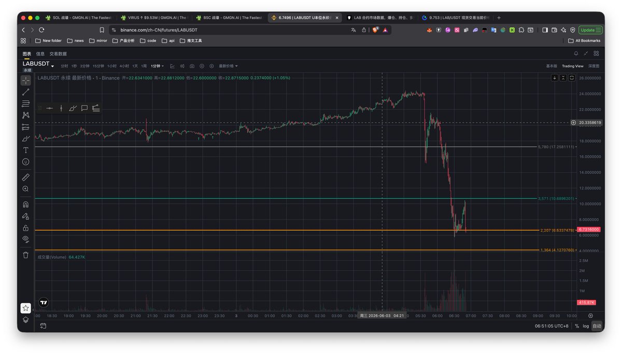Open the forecasting and measurement tools

coord(25,127)
